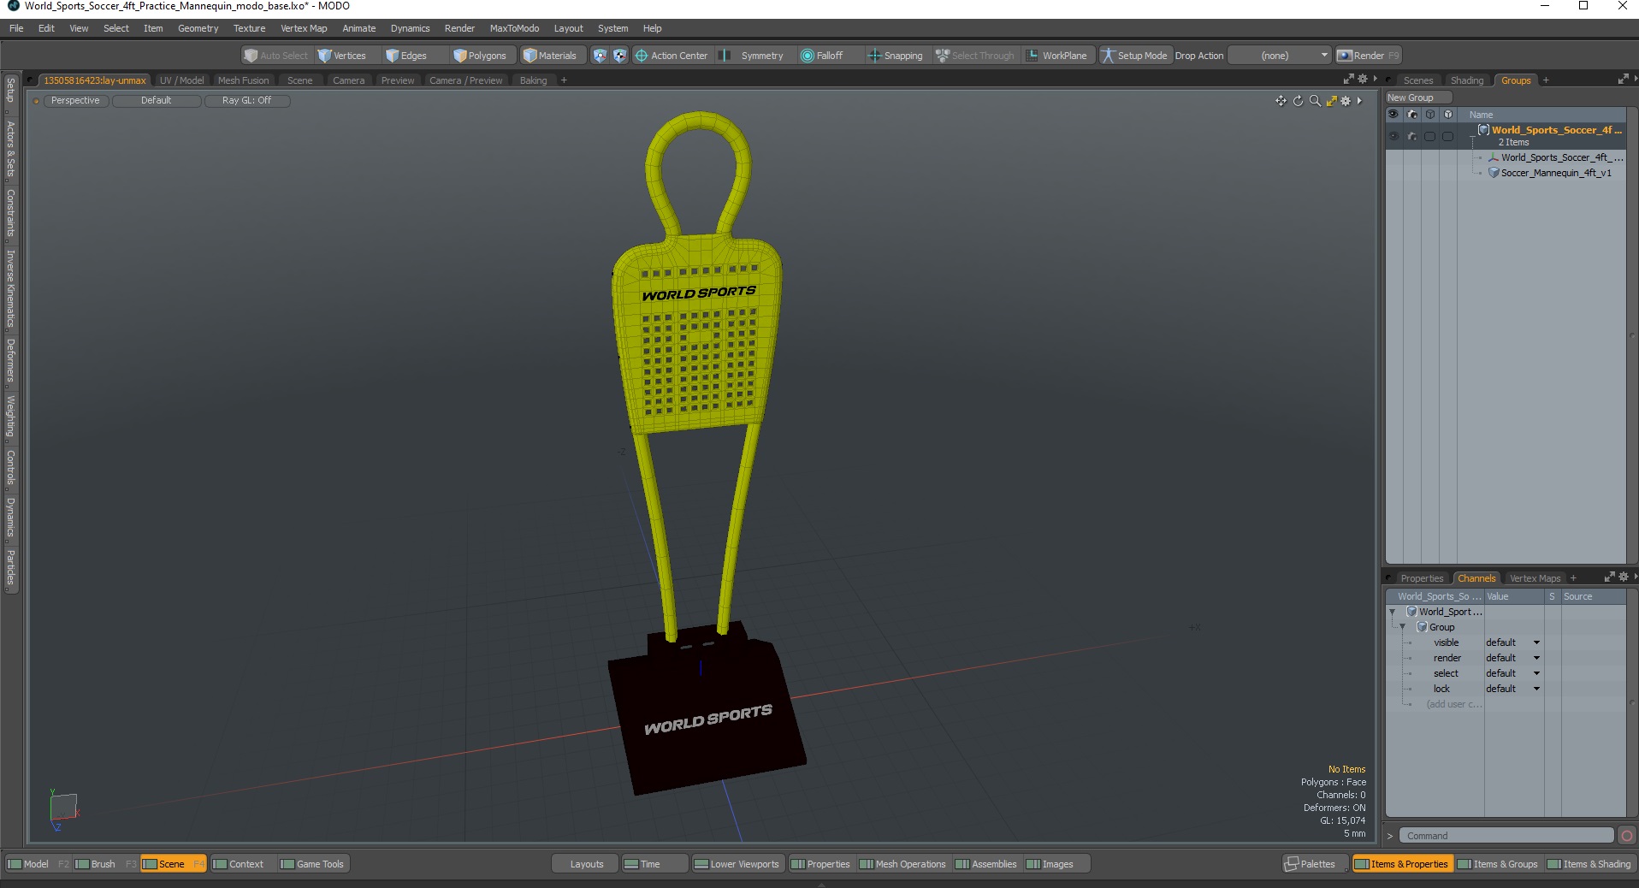Toggle visibility eye for World_Sports_Soccer group
The width and height of the screenshot is (1639, 888).
1393,136
